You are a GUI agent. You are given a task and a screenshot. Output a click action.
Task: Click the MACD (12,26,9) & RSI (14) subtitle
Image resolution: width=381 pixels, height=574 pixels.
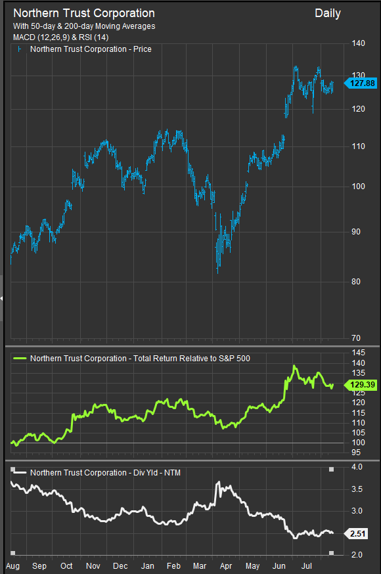click(x=60, y=37)
